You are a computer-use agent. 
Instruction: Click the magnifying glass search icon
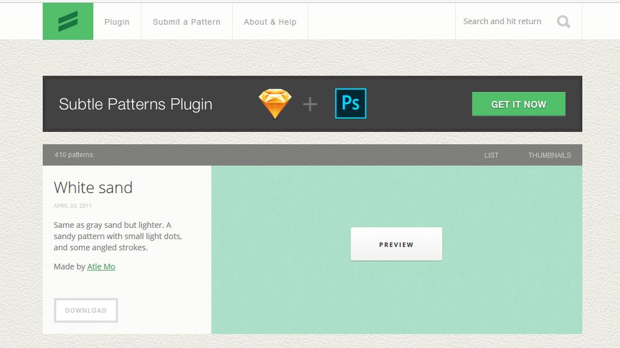(x=564, y=22)
